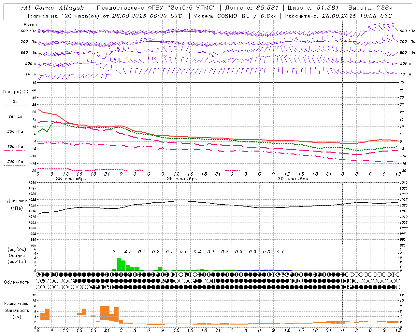417x333 pixels.
Task: Click the 'Тем-ра(°C)' temperature panel label
Action: click(x=15, y=92)
